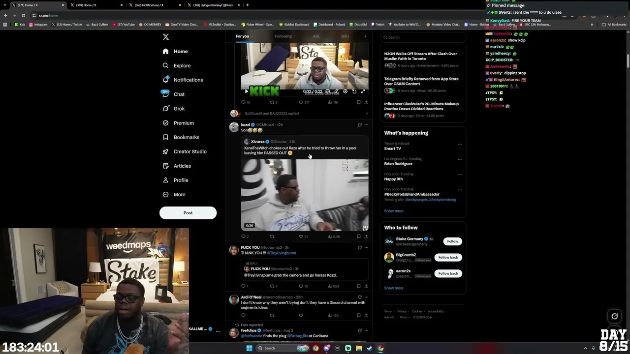The height and width of the screenshot is (354, 630).
Task: Open the Instagram bookmark
Action: point(38,25)
